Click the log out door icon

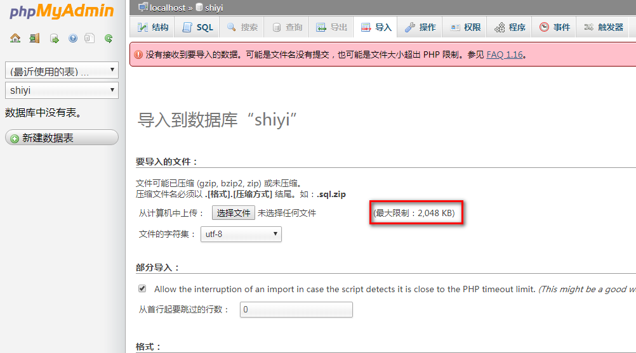[34, 39]
